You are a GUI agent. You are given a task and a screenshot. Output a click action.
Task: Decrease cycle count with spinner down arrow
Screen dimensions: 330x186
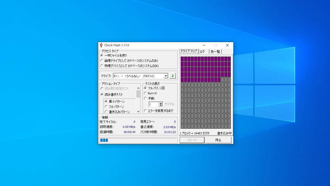pos(161,105)
